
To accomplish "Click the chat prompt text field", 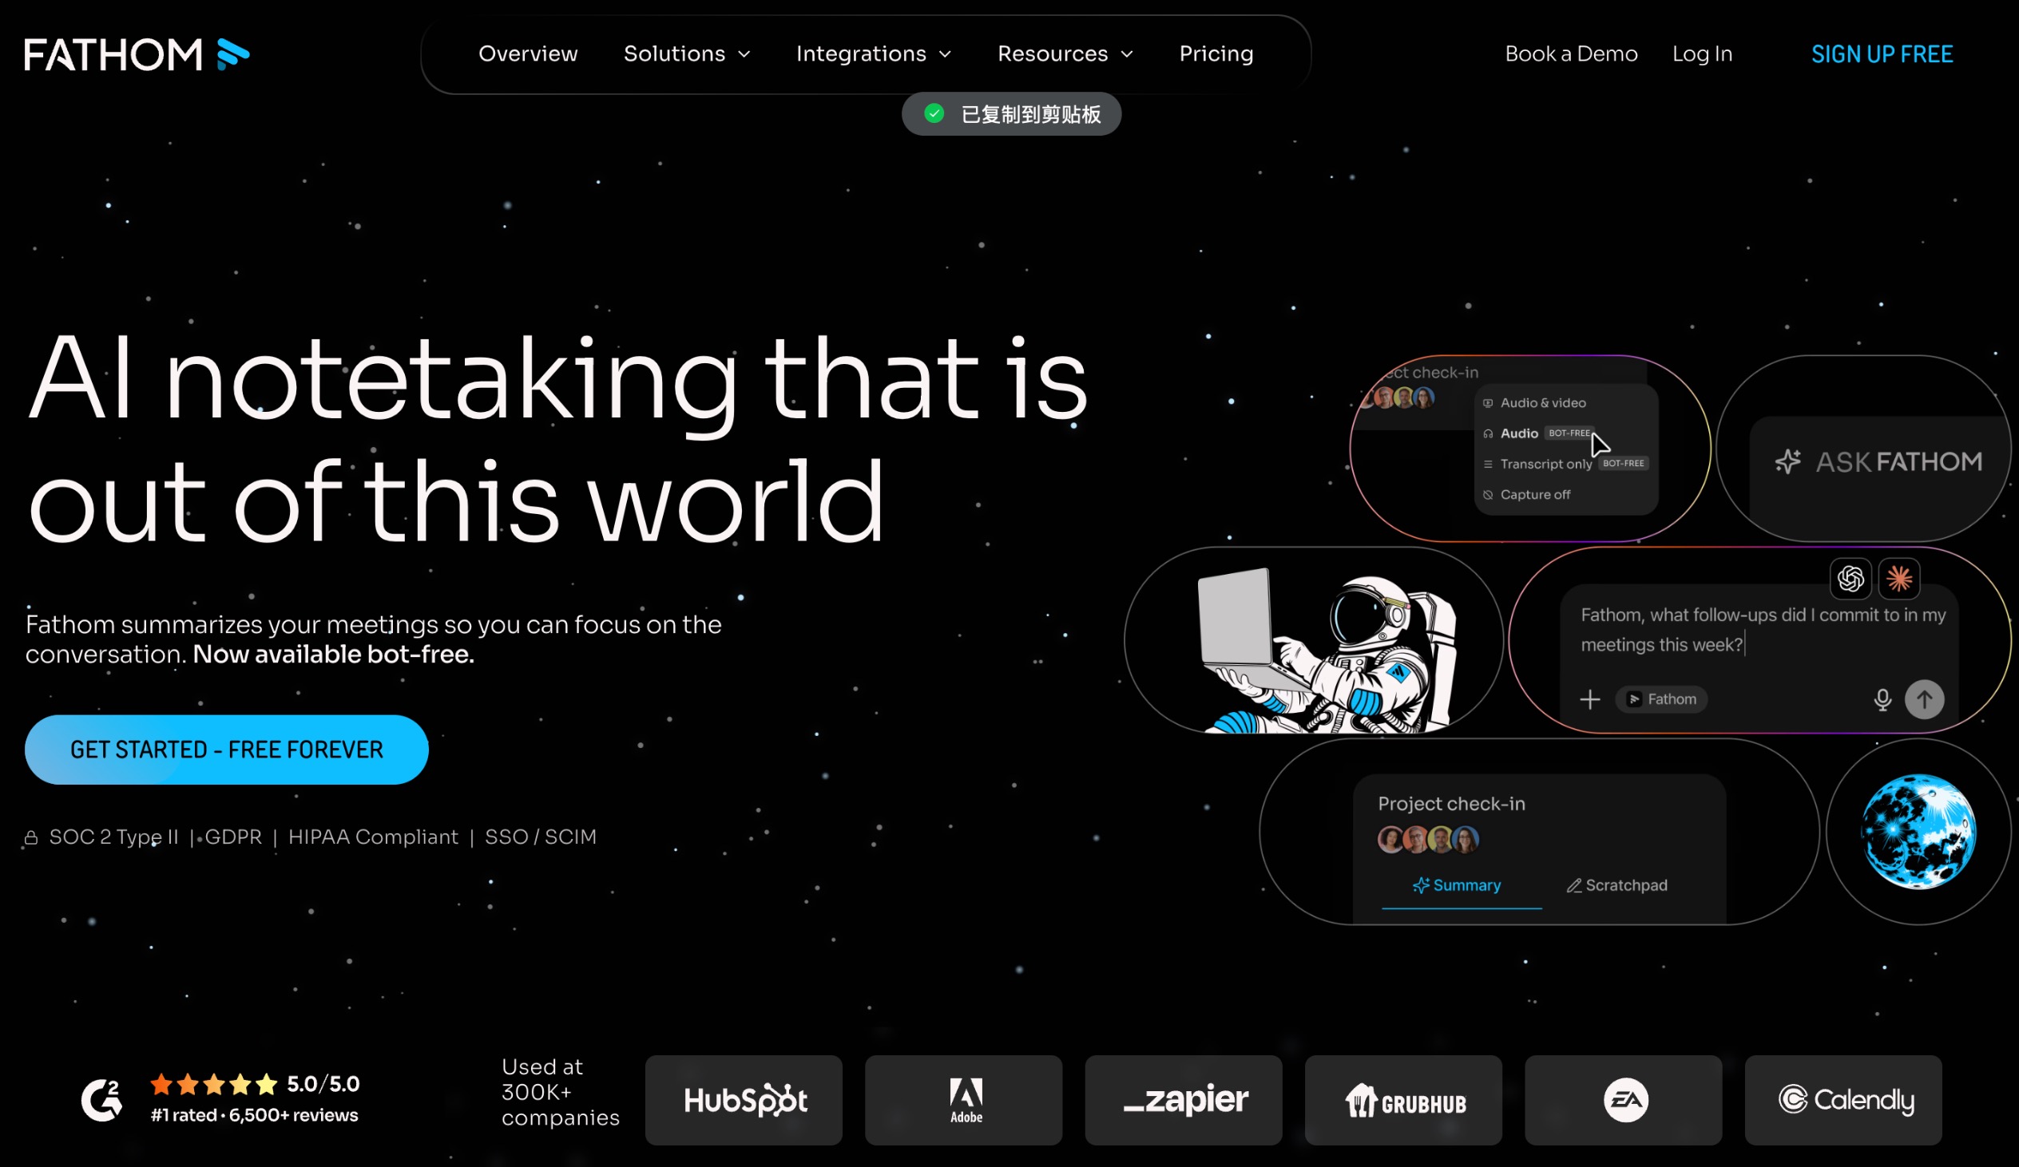I will click(1762, 630).
